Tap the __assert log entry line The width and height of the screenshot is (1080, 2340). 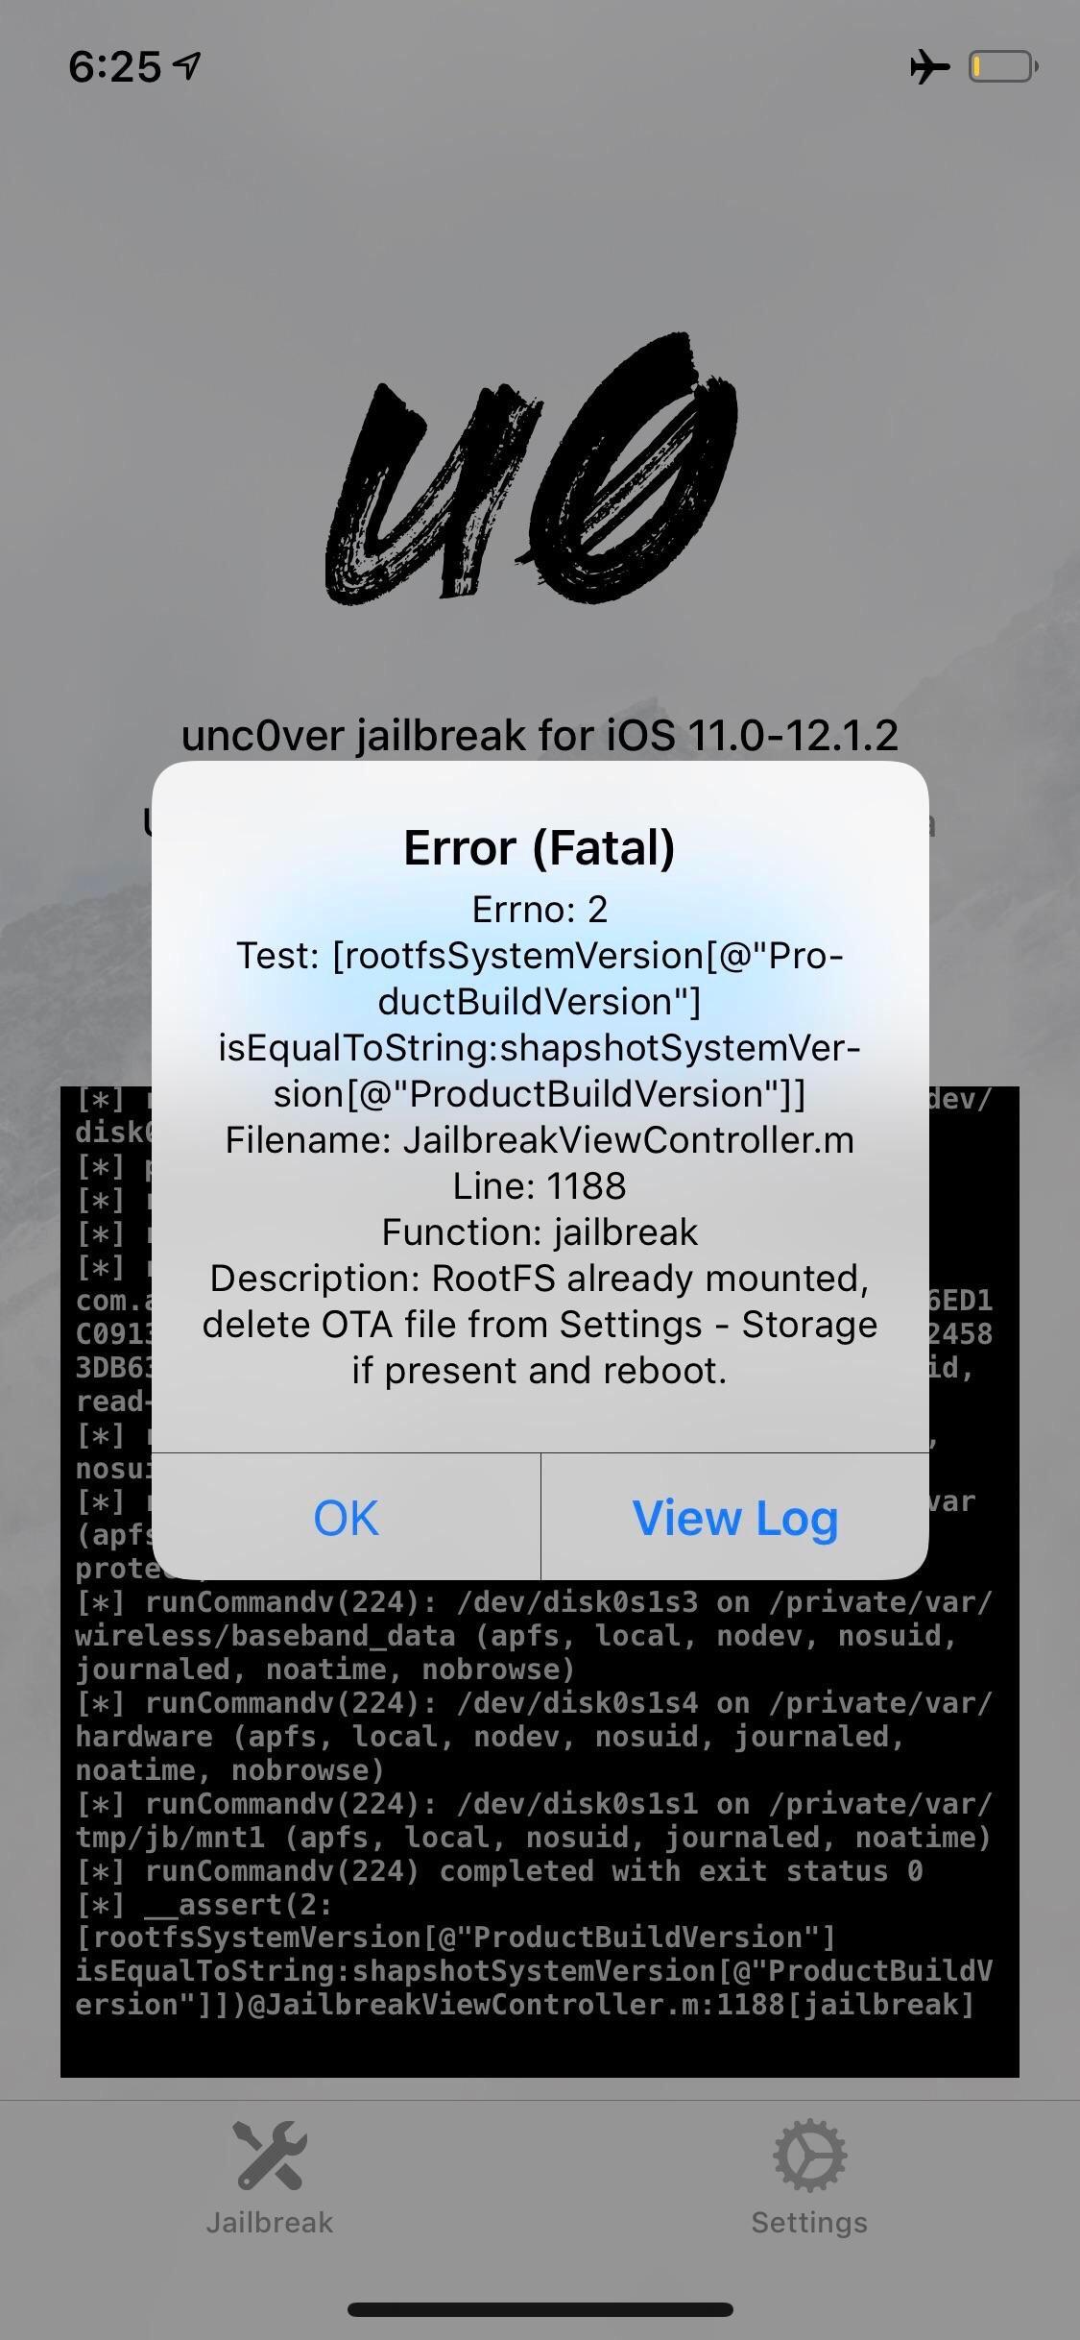534,1954
